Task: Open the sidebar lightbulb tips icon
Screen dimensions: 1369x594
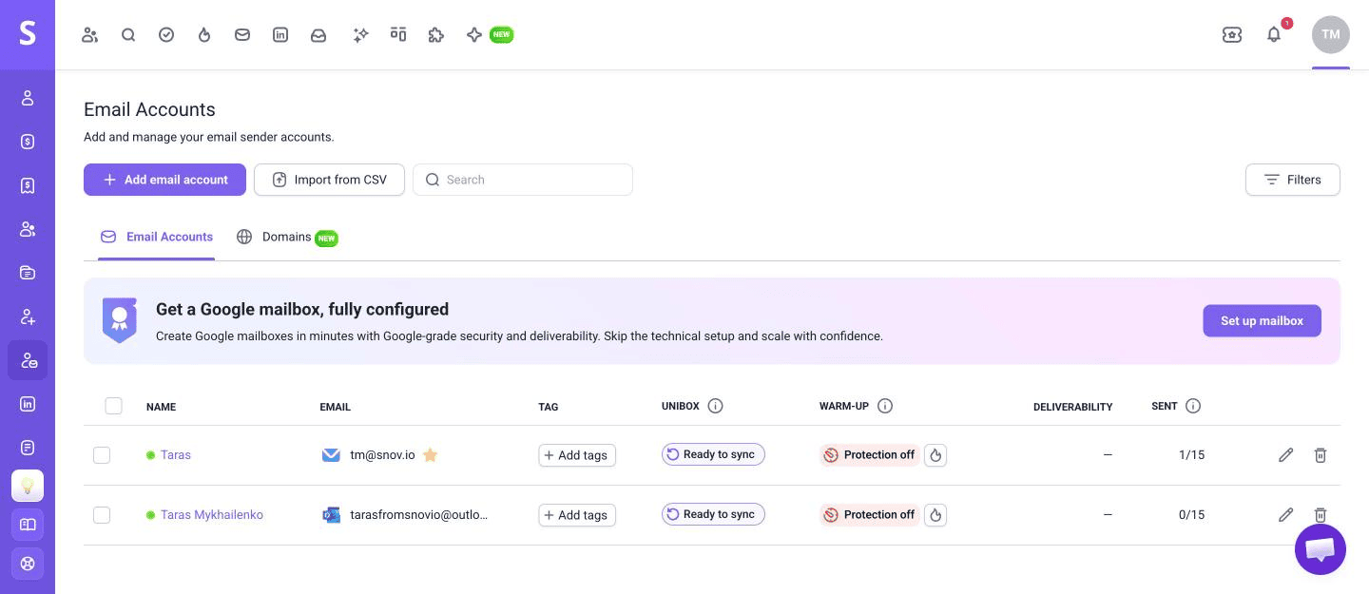Action: coord(28,486)
